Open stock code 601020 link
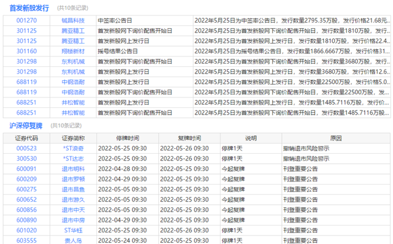The image size is (393, 244). pos(26,231)
